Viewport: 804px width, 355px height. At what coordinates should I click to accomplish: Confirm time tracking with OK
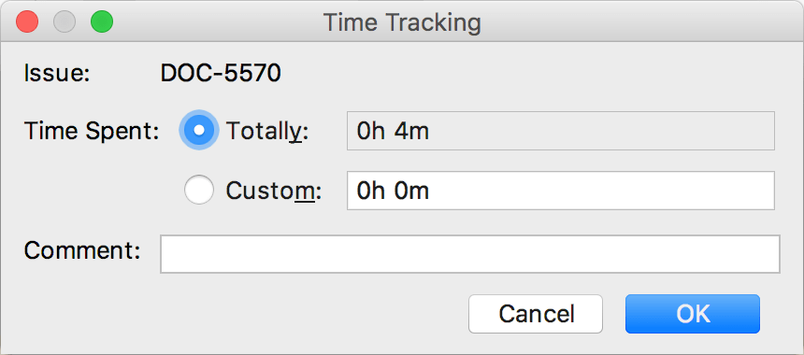coord(692,314)
